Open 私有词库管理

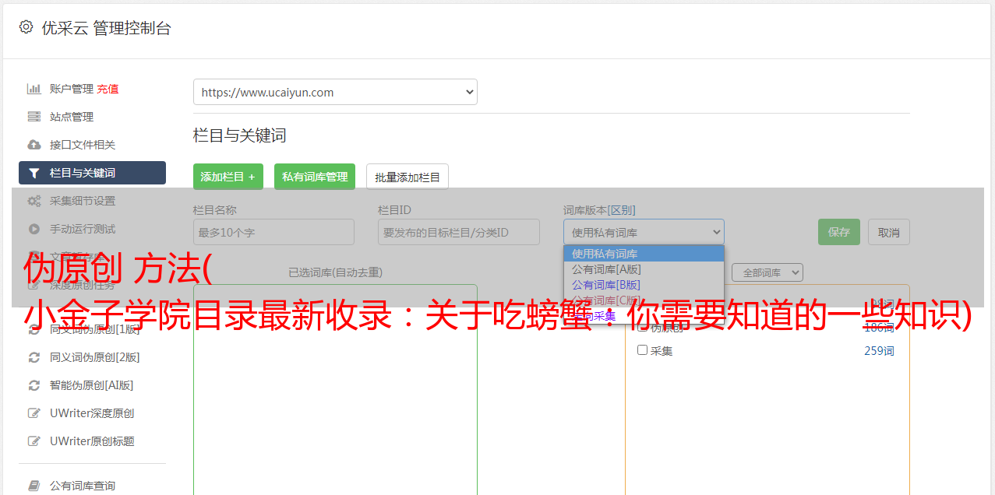[315, 177]
